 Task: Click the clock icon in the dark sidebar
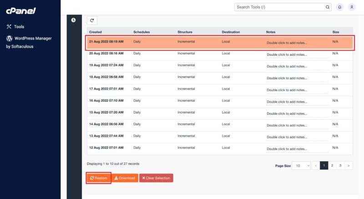point(73,20)
